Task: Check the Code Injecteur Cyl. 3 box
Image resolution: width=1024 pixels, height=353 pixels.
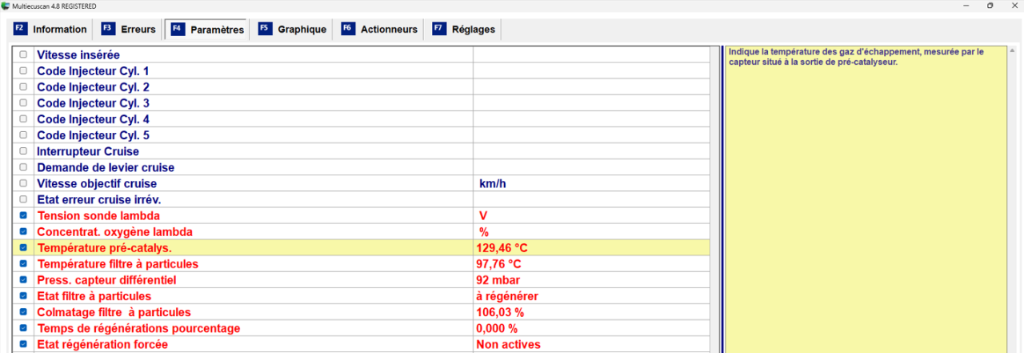Action: coord(23,103)
